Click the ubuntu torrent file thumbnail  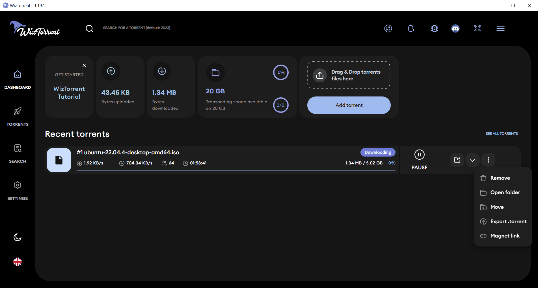click(x=59, y=160)
